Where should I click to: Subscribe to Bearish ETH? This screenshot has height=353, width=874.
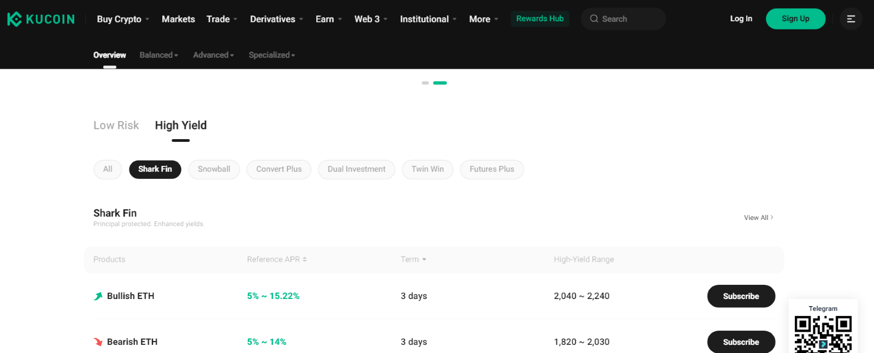point(741,342)
